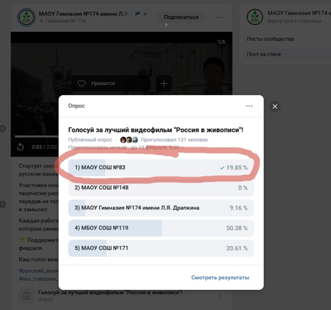331x310 pixels.
Task: Replay the video with the replay icon
Action: pos(21,147)
